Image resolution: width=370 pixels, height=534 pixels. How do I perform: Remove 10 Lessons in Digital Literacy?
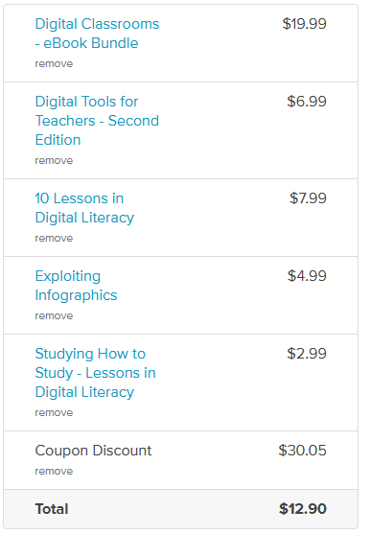pos(54,238)
